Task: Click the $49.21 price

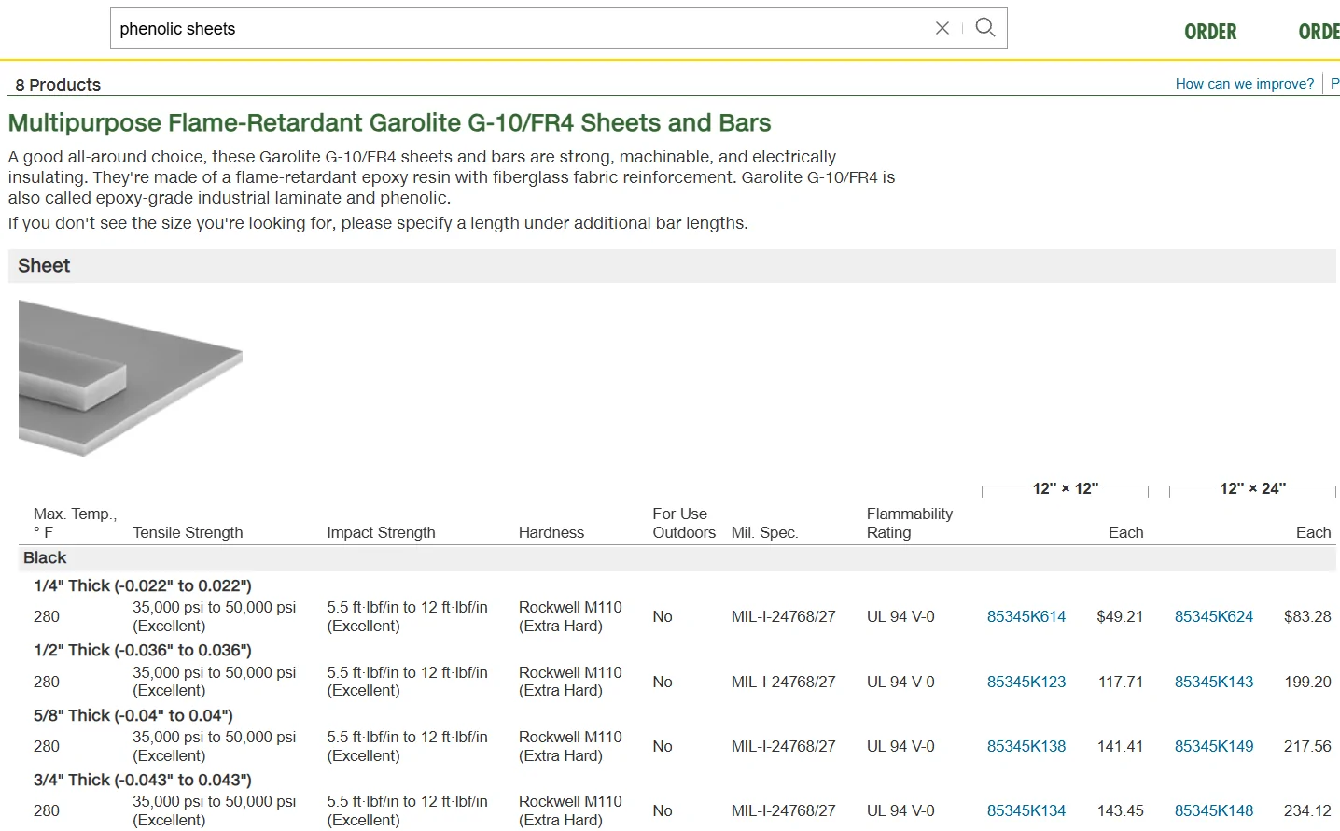Action: point(1120,617)
